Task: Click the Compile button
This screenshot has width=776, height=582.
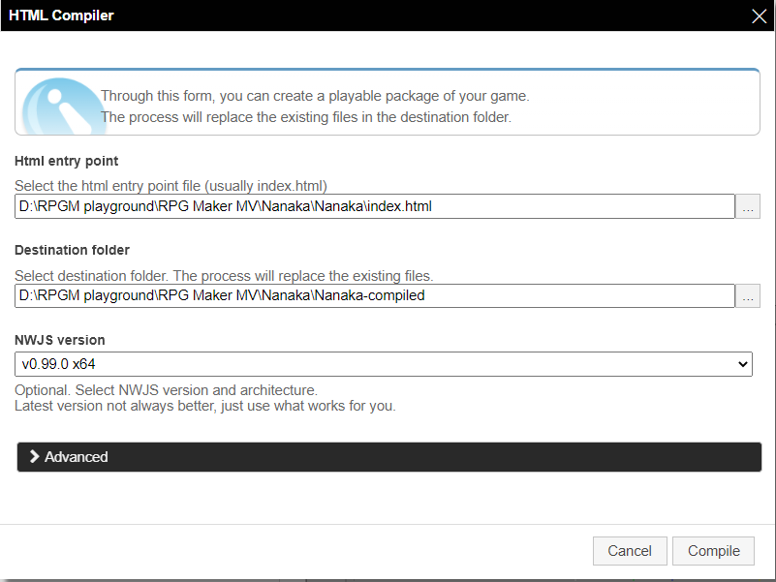Action: tap(713, 551)
